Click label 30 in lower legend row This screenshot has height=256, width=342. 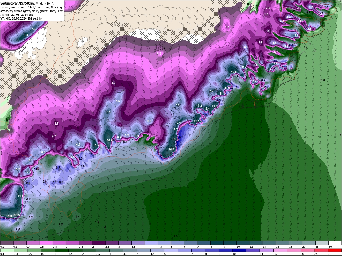coord(330,254)
